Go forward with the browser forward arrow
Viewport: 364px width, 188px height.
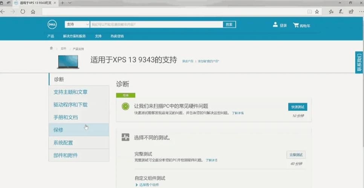point(12,12)
